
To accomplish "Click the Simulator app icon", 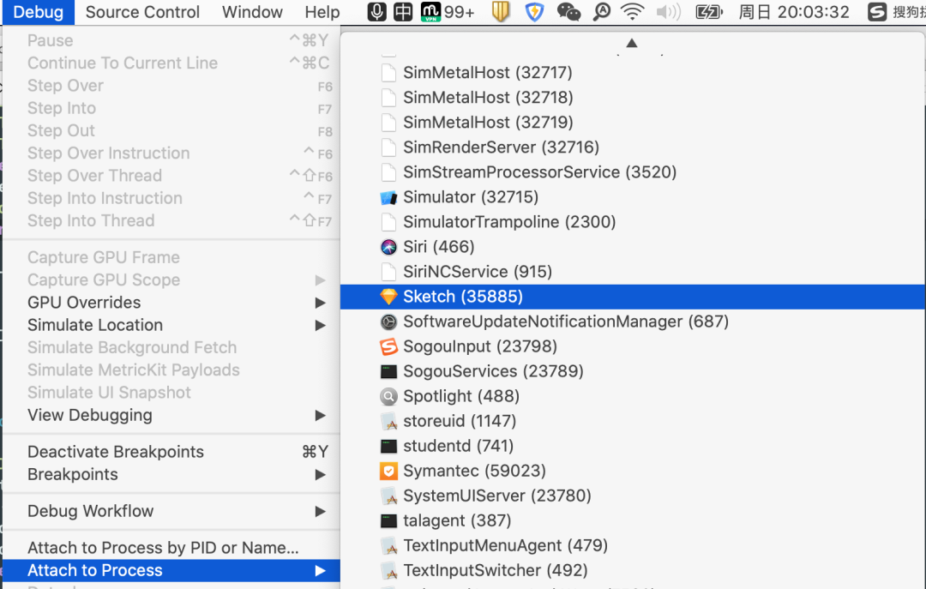I will [x=388, y=197].
